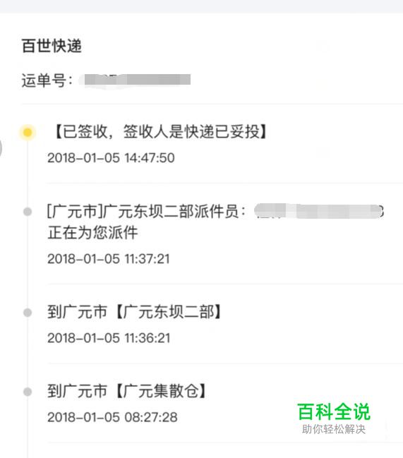
Task: Click the gray dot beside courier dispatch entry
Action: tap(28, 212)
